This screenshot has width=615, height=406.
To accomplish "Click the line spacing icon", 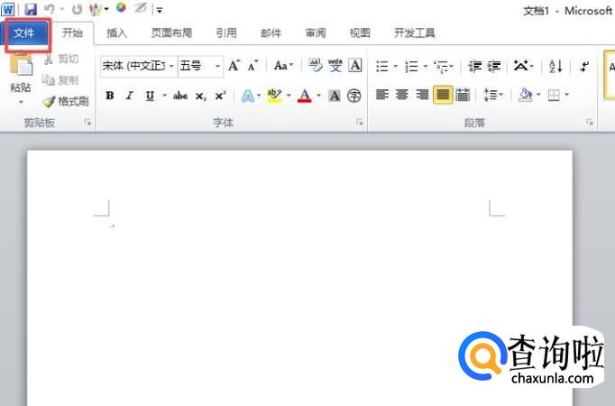I will (490, 95).
